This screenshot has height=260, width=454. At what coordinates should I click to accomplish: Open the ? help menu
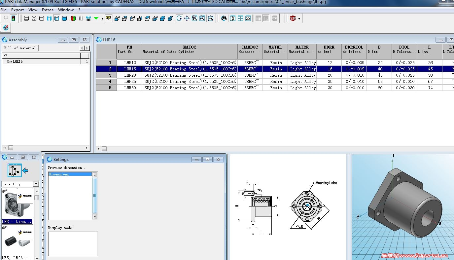[79, 10]
